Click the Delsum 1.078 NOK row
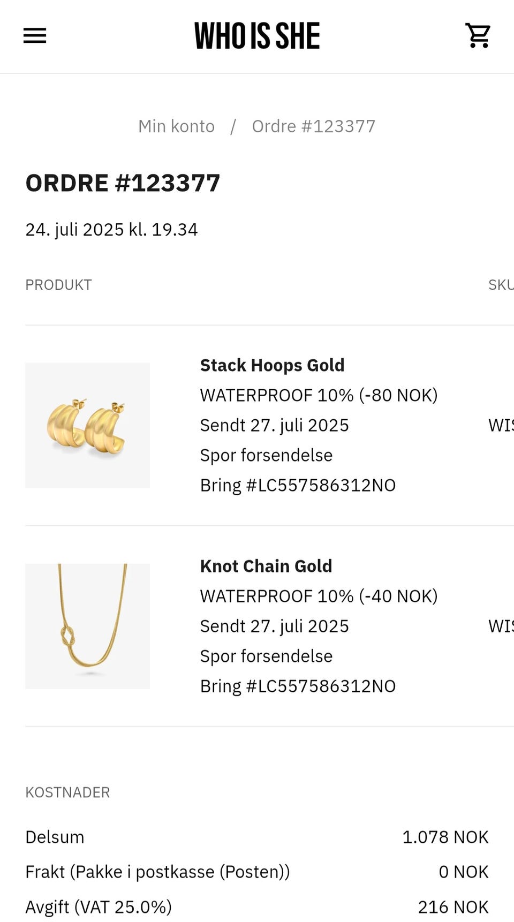 click(x=256, y=837)
